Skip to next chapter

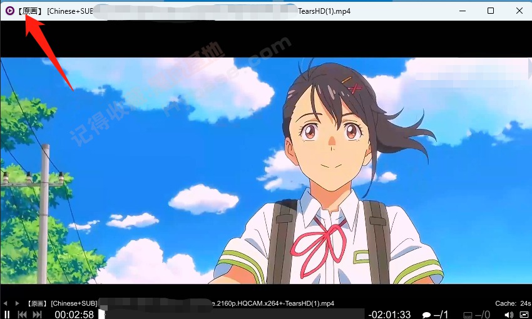click(x=38, y=314)
